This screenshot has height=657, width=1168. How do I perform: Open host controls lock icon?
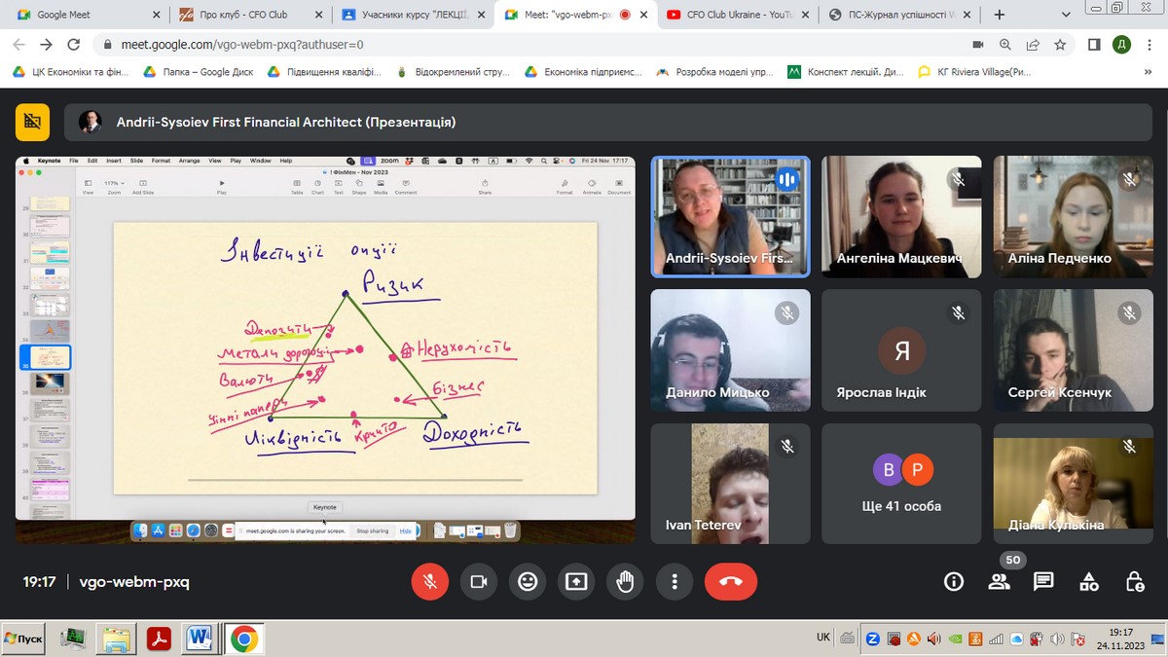point(1134,581)
